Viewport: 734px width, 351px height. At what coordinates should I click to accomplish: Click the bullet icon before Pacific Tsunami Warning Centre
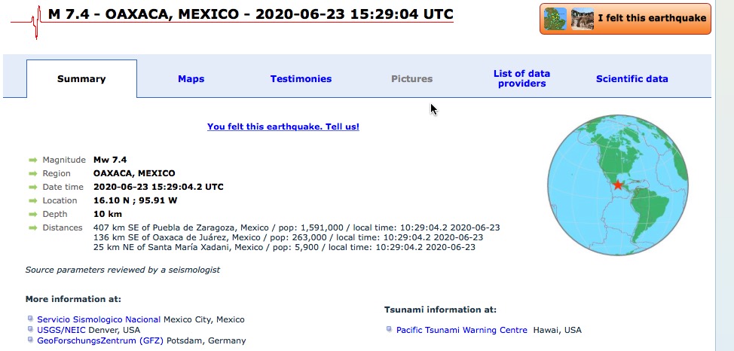(x=389, y=330)
